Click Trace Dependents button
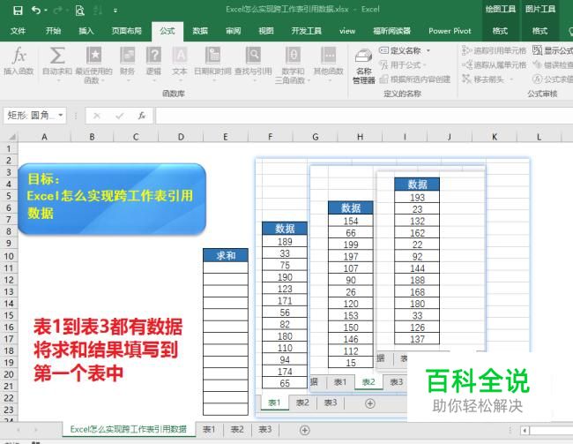The image size is (573, 444). (494, 65)
